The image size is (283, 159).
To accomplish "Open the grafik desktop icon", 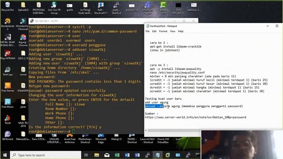I will (x=69, y=7).
